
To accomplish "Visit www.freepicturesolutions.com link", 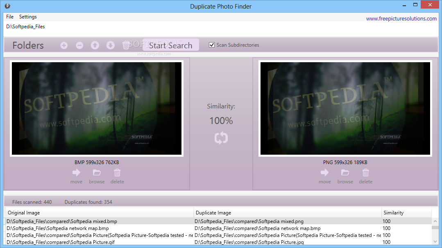I will coord(401,18).
